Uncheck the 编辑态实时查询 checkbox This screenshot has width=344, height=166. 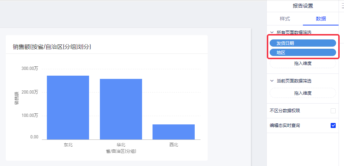pos(333,125)
